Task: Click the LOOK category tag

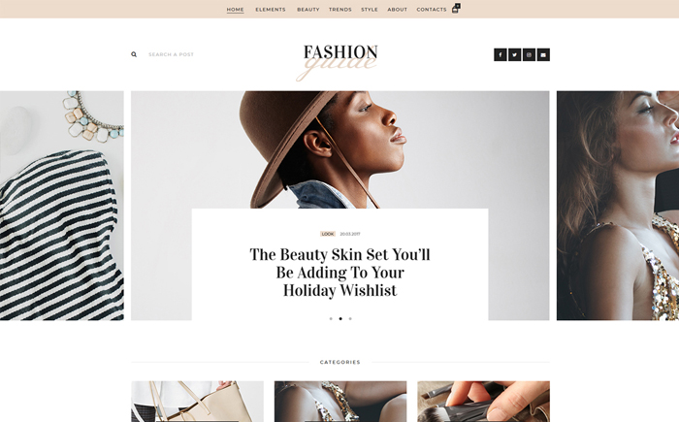Action: (x=328, y=234)
